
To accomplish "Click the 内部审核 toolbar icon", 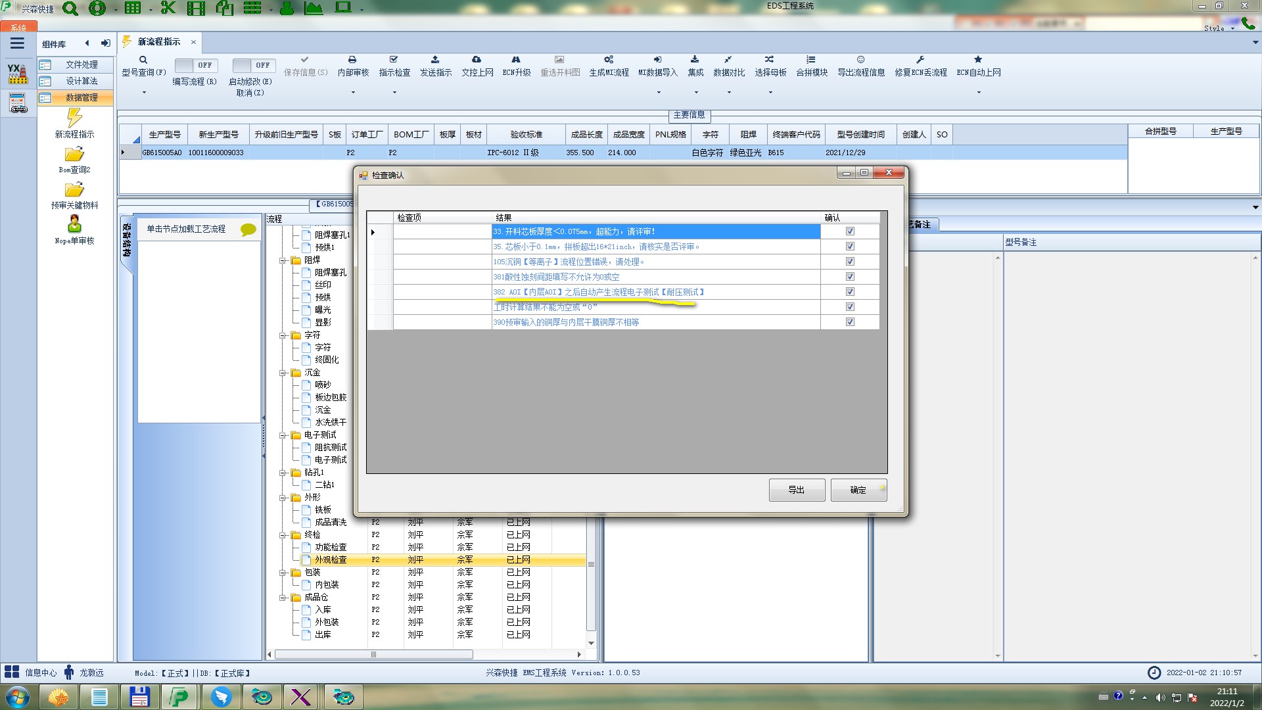I will click(x=352, y=60).
